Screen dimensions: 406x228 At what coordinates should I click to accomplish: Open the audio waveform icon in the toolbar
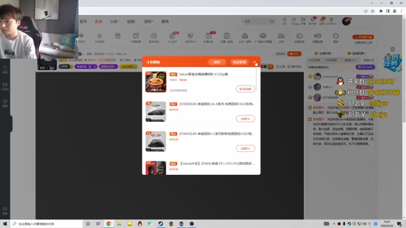coord(82,36)
